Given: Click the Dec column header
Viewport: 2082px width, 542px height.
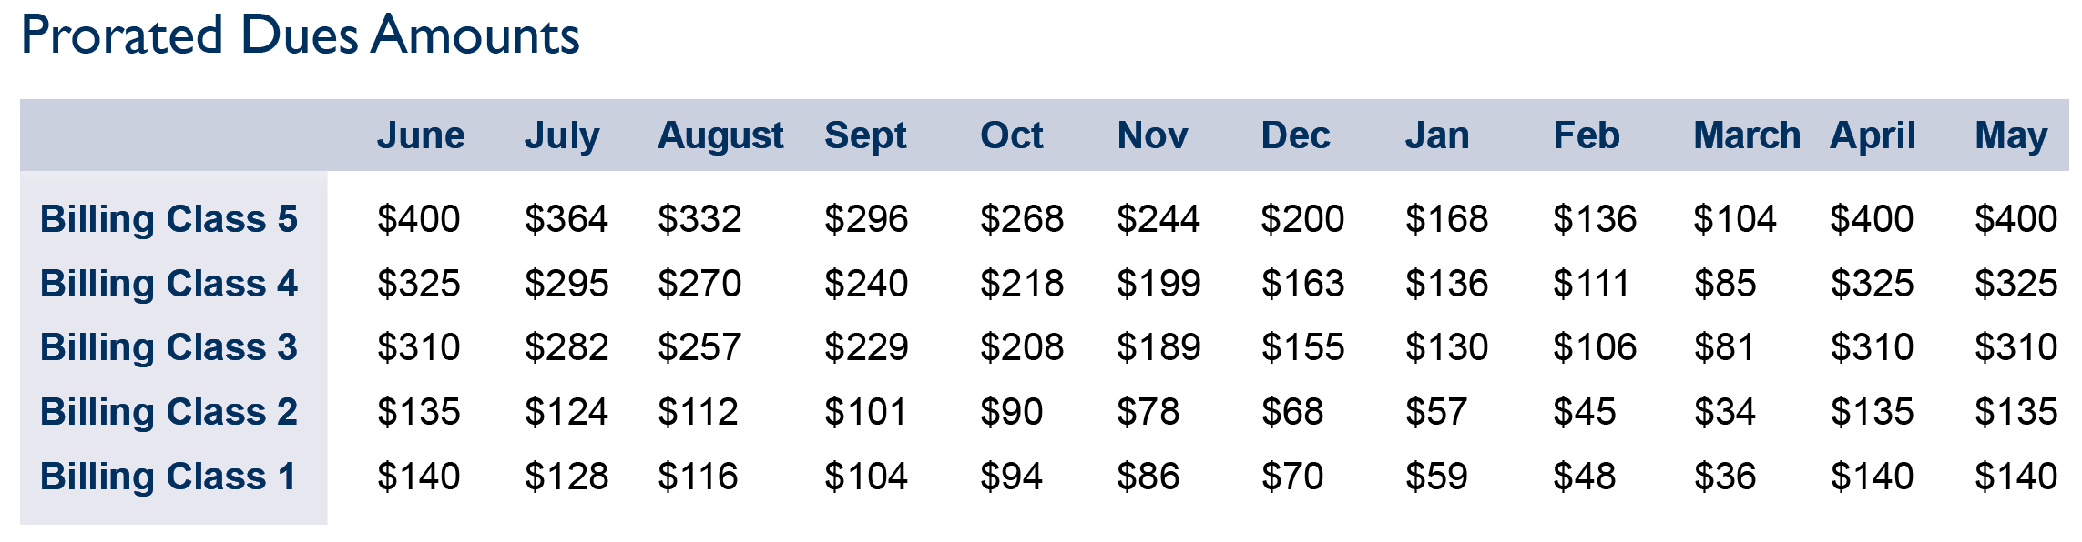Looking at the screenshot, I should 1295,135.
